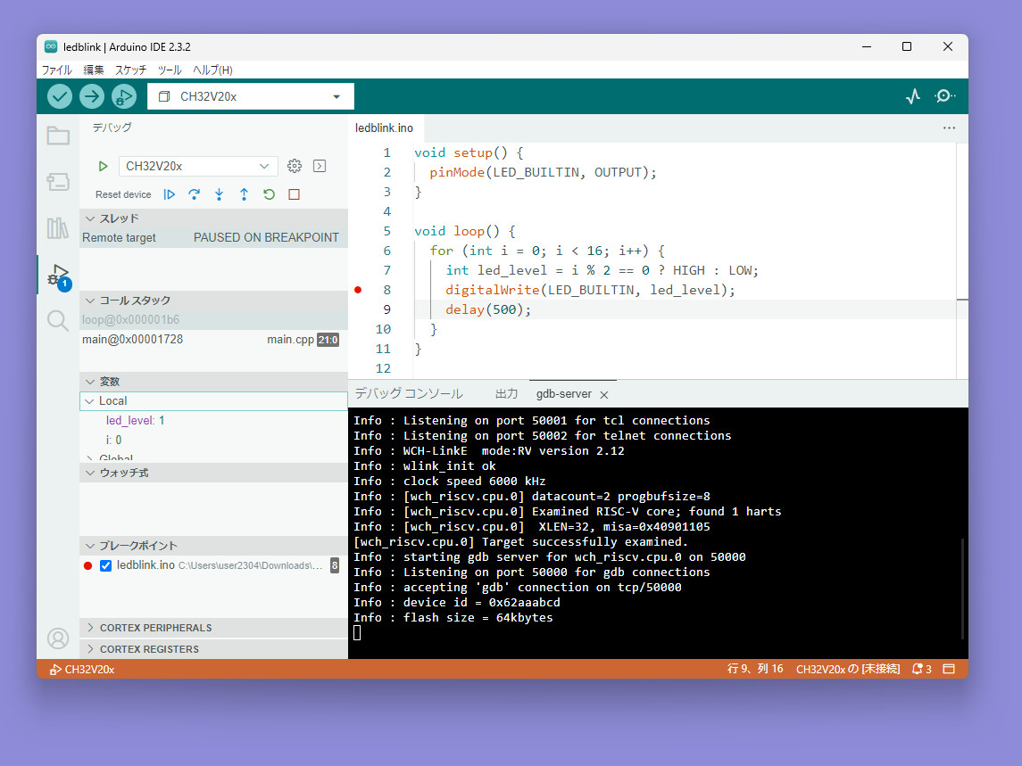The image size is (1022, 766).
Task: Stop the debug session
Action: pyautogui.click(x=294, y=194)
